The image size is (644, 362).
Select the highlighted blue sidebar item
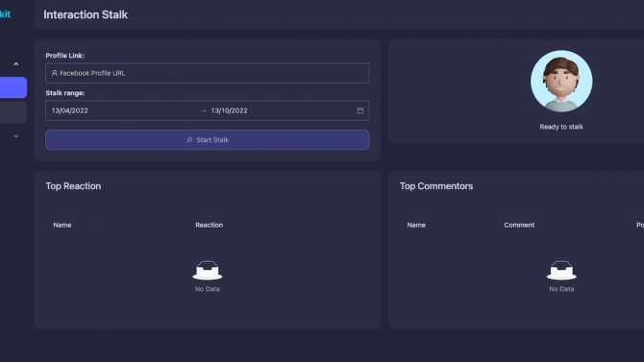click(x=13, y=87)
